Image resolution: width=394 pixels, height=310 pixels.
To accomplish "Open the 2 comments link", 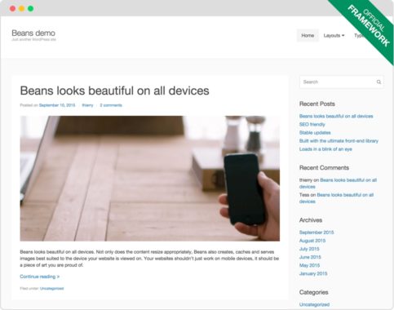I will pyautogui.click(x=111, y=105).
